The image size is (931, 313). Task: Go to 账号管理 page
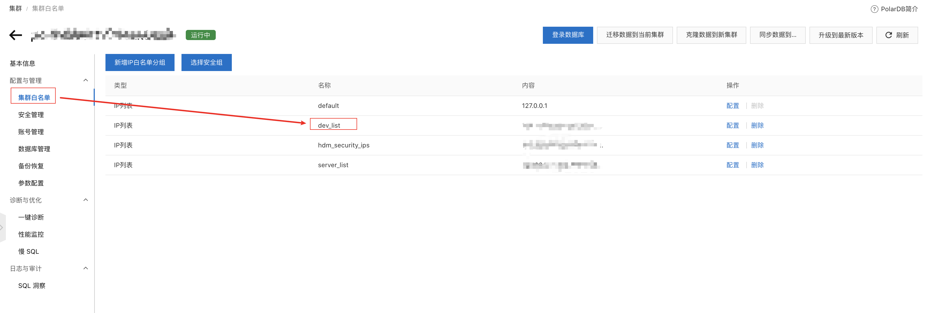pyautogui.click(x=31, y=132)
